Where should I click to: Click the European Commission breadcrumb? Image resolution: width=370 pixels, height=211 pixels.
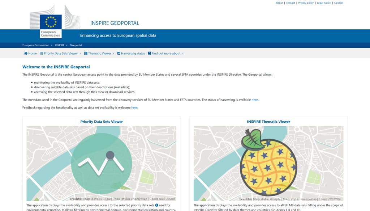point(36,45)
